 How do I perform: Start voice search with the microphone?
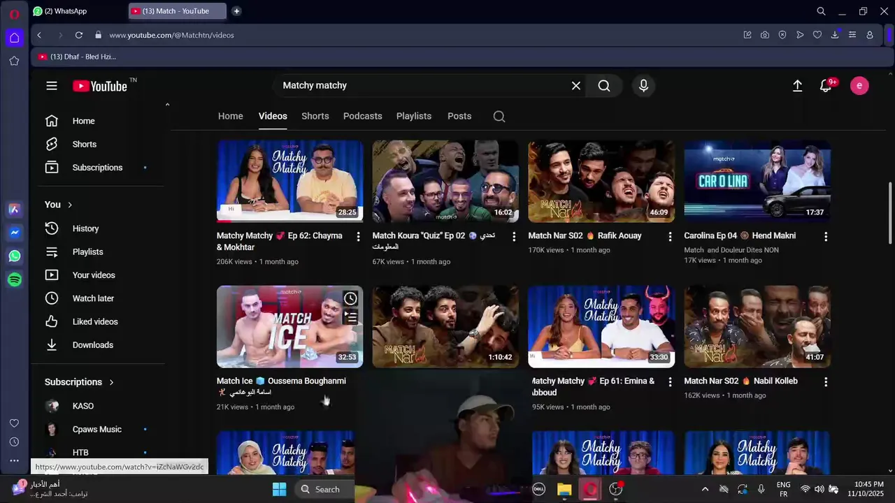[643, 85]
